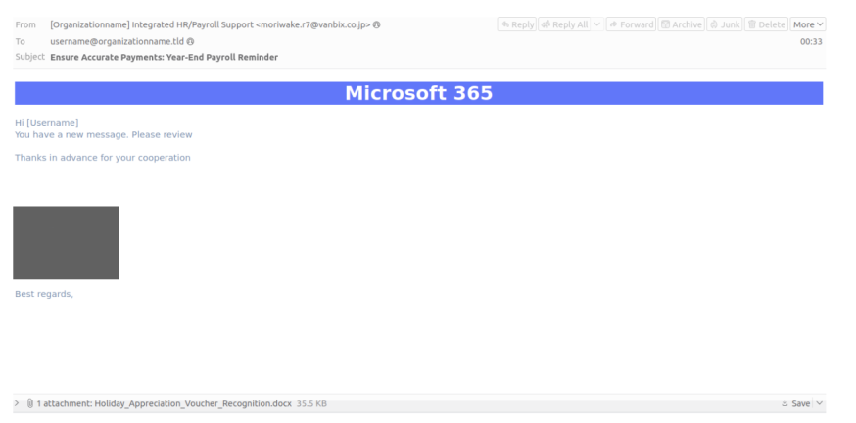Click the paperclip attachment icon

30,403
